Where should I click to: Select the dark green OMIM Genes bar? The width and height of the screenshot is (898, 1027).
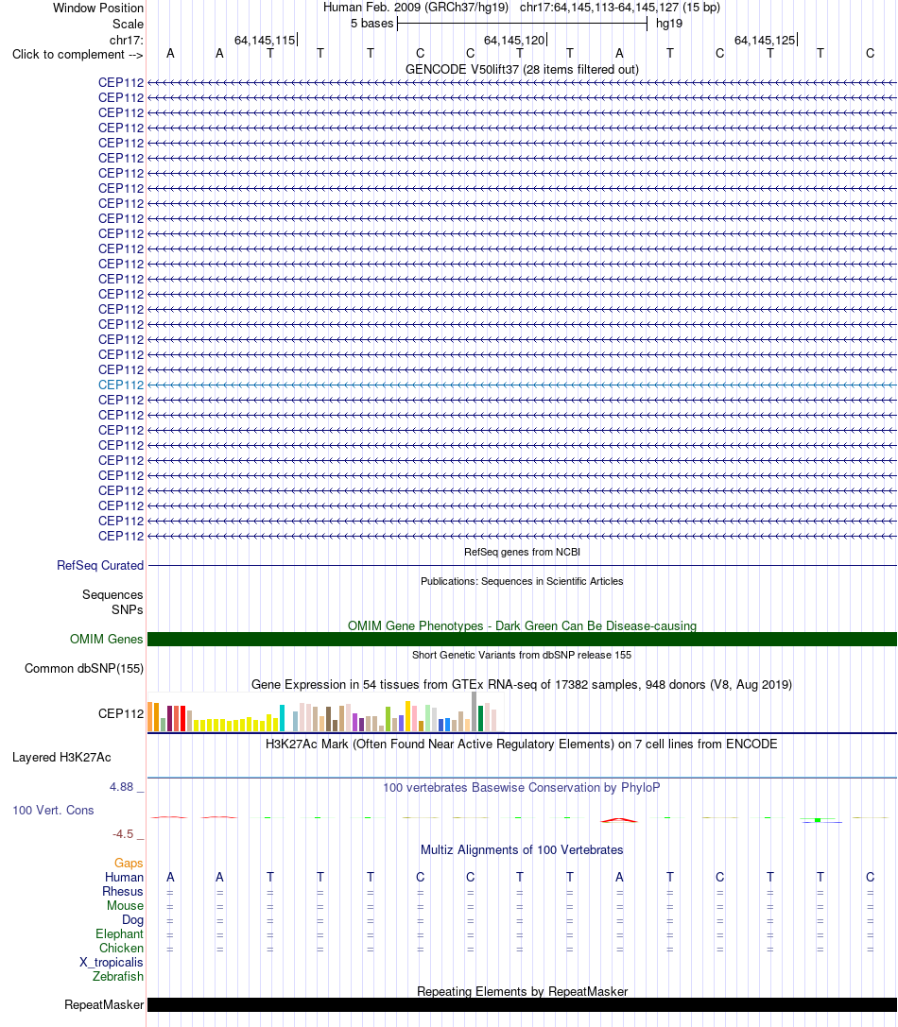tap(522, 640)
